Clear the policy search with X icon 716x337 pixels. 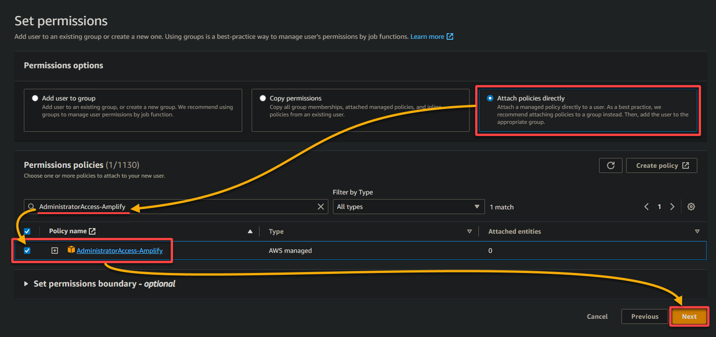coord(321,207)
